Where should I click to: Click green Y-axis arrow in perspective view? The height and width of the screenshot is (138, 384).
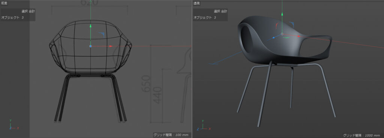click(x=282, y=14)
